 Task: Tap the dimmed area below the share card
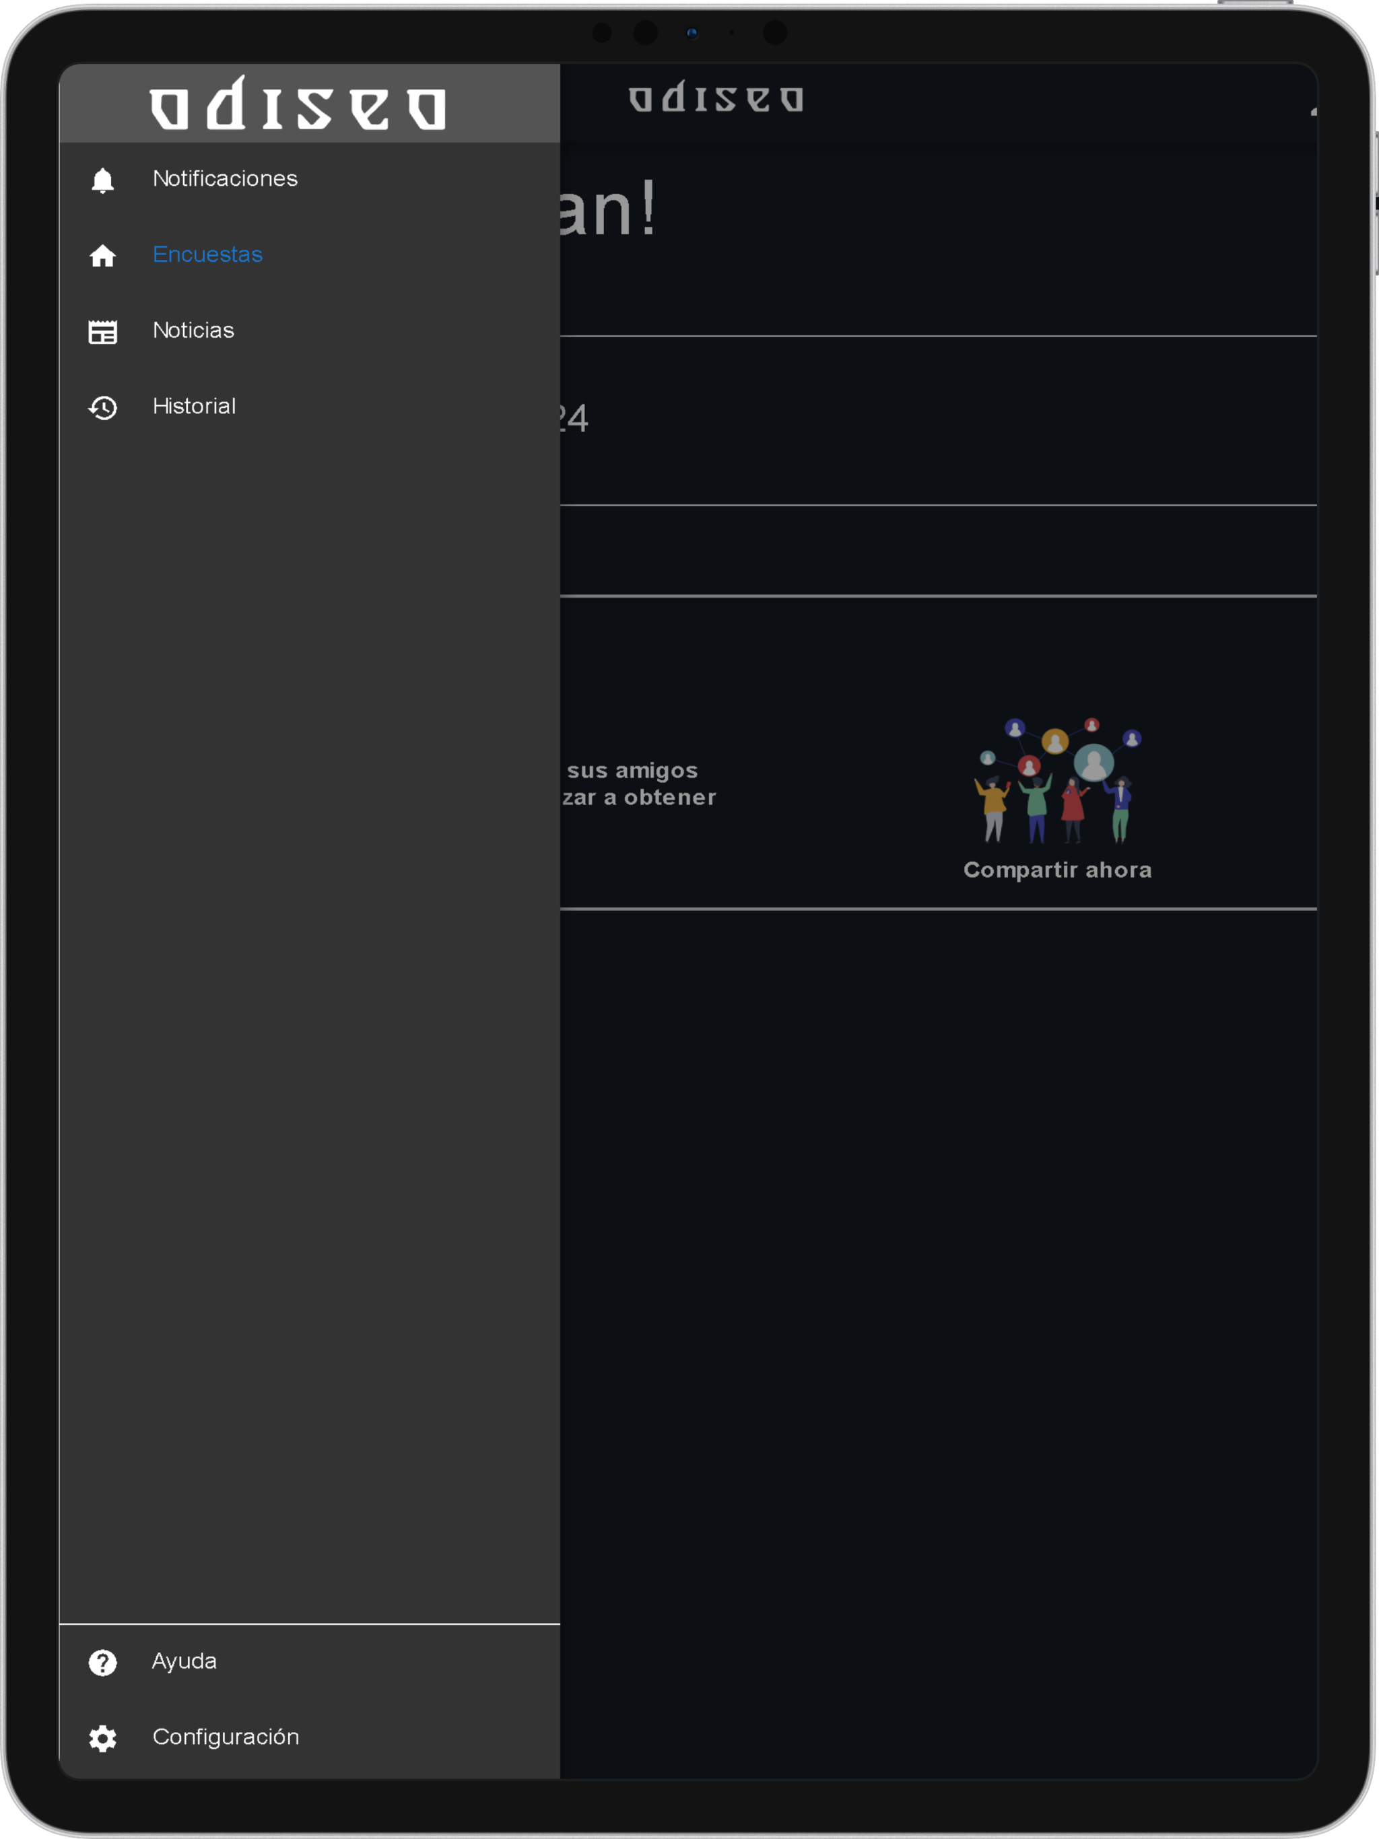(x=938, y=1247)
